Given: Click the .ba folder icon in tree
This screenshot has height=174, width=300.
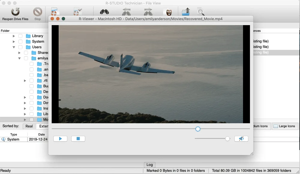Looking at the screenshot, I should (x=39, y=75).
